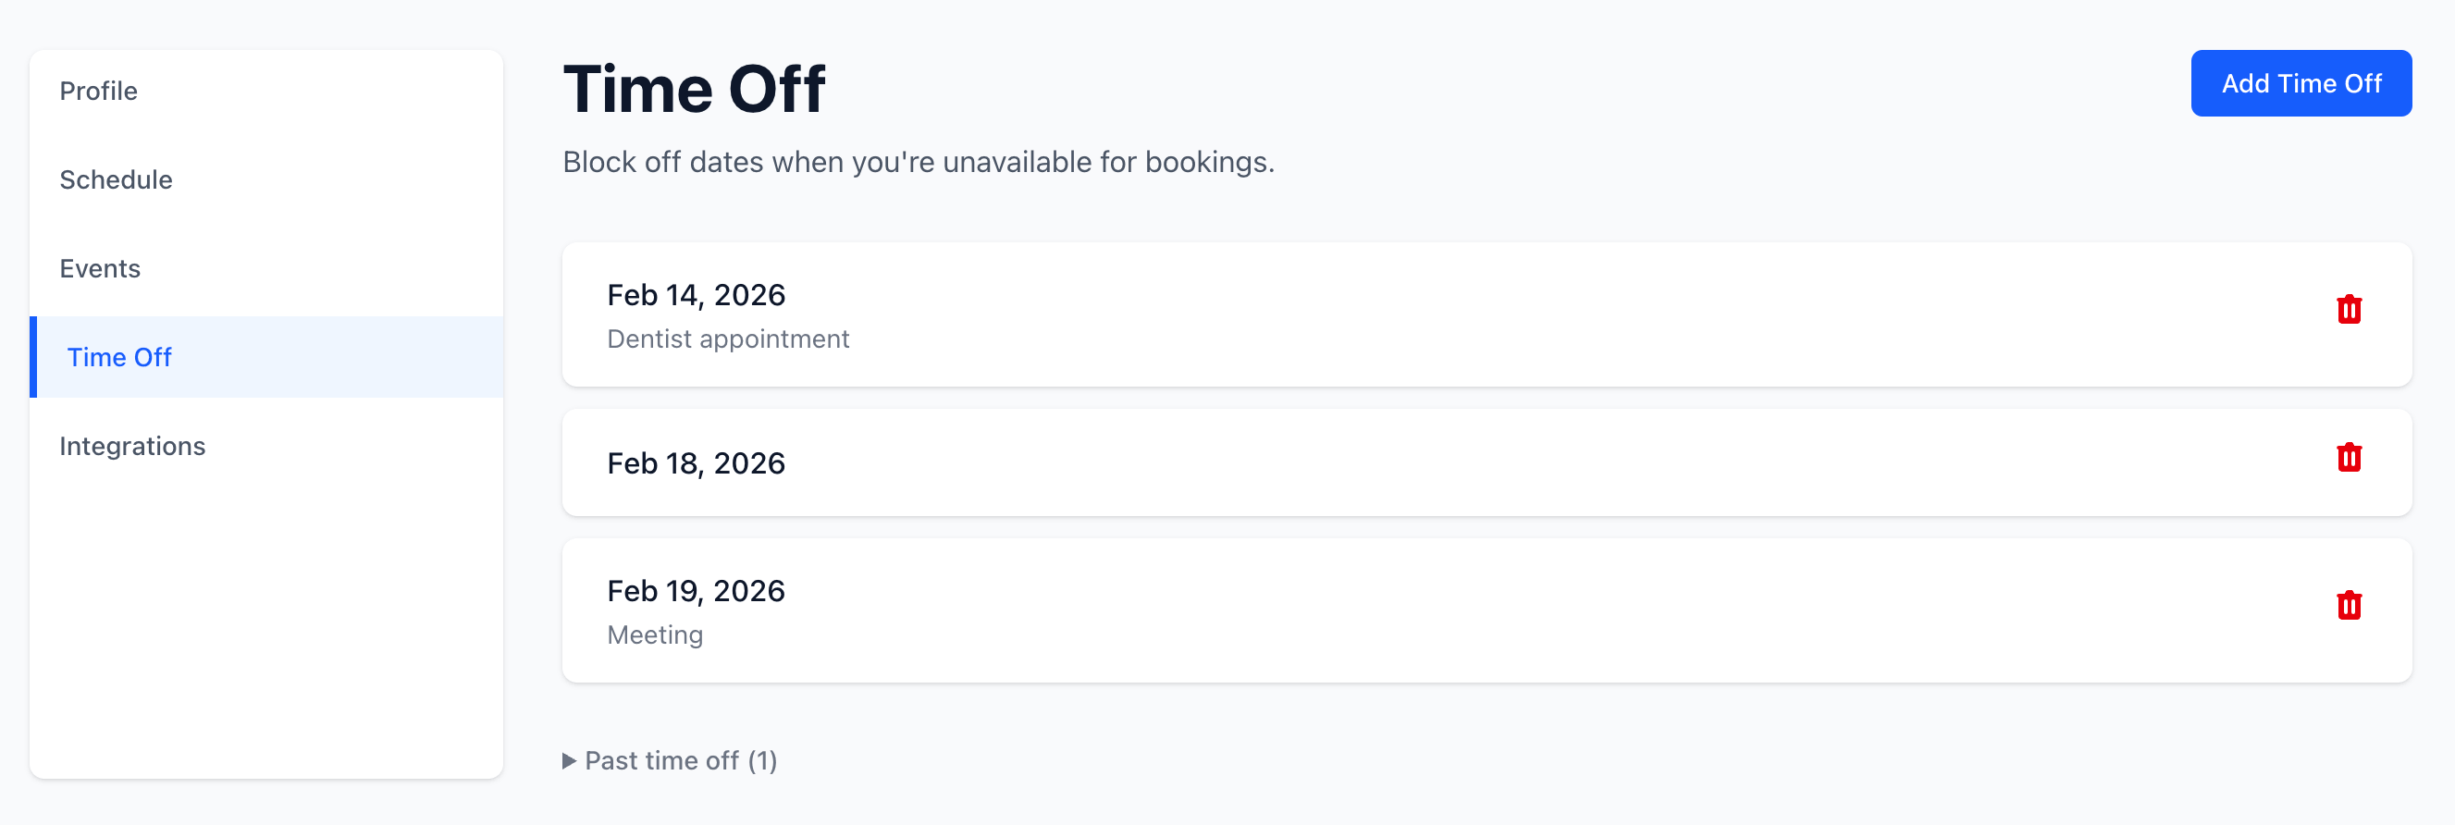
Task: Click the 'Feb 18, 2026' date text
Action: click(x=696, y=463)
